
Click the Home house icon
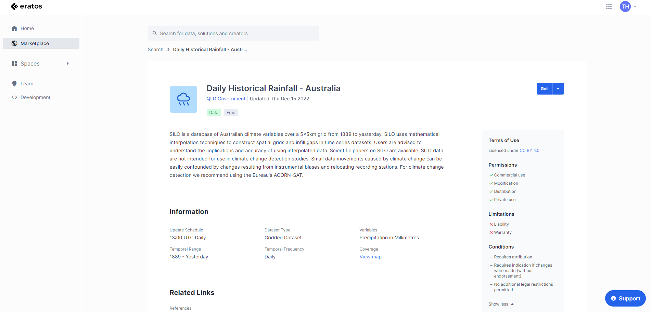(14, 28)
